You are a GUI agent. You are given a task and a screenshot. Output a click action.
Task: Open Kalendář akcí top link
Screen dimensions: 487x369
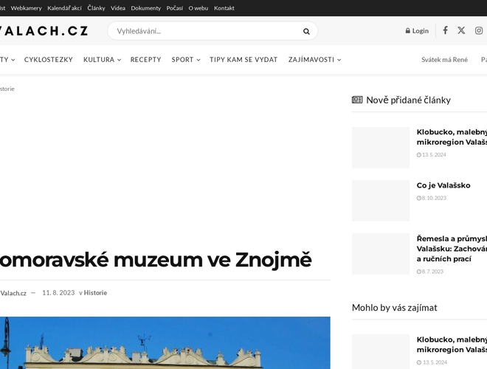click(64, 8)
